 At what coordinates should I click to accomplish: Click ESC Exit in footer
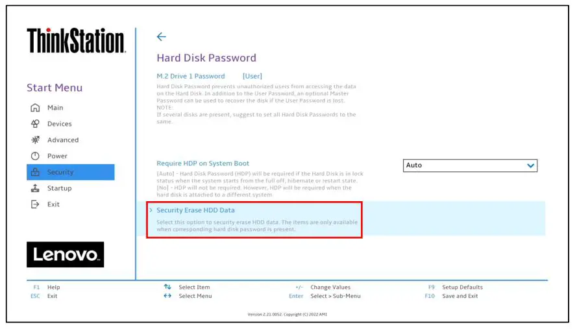coord(43,296)
